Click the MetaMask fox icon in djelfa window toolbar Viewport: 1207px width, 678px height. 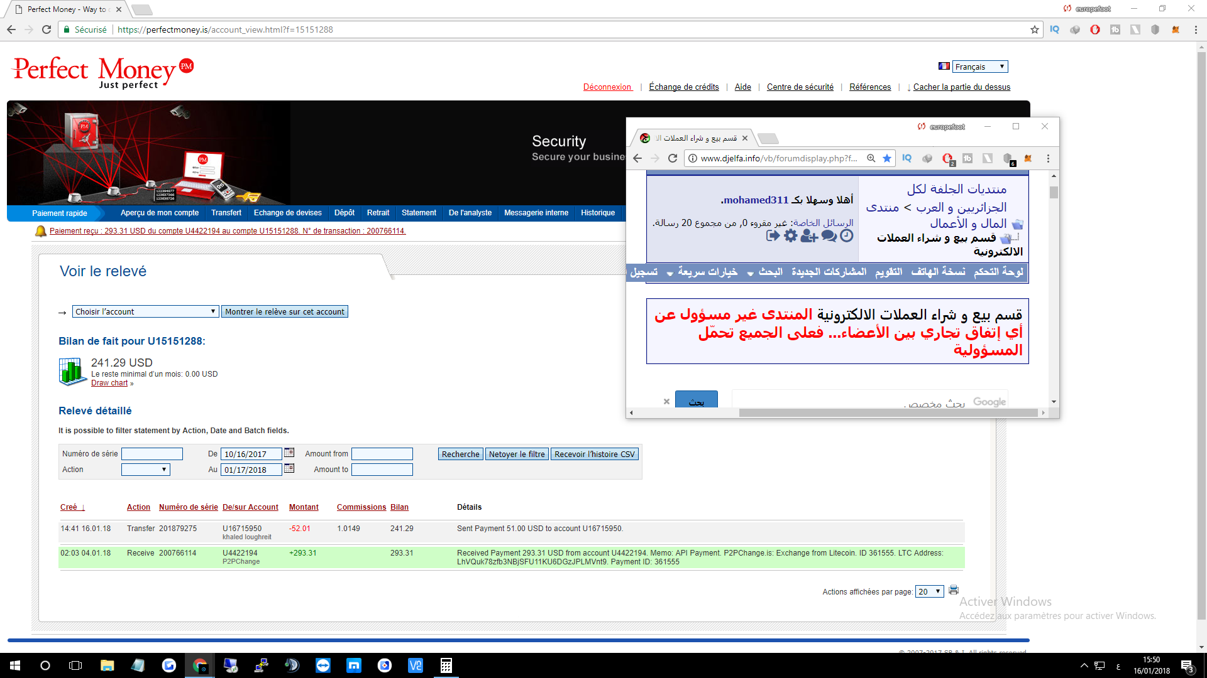point(1028,158)
